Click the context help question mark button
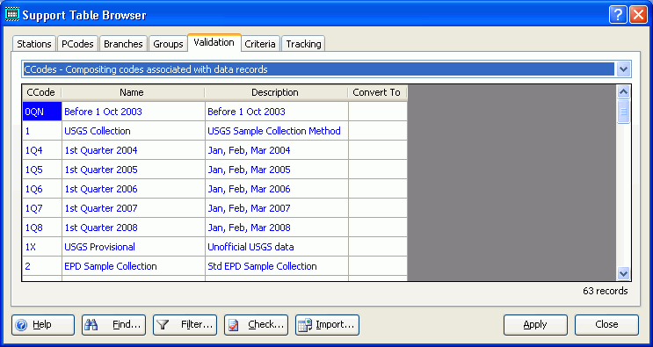 [618, 16]
